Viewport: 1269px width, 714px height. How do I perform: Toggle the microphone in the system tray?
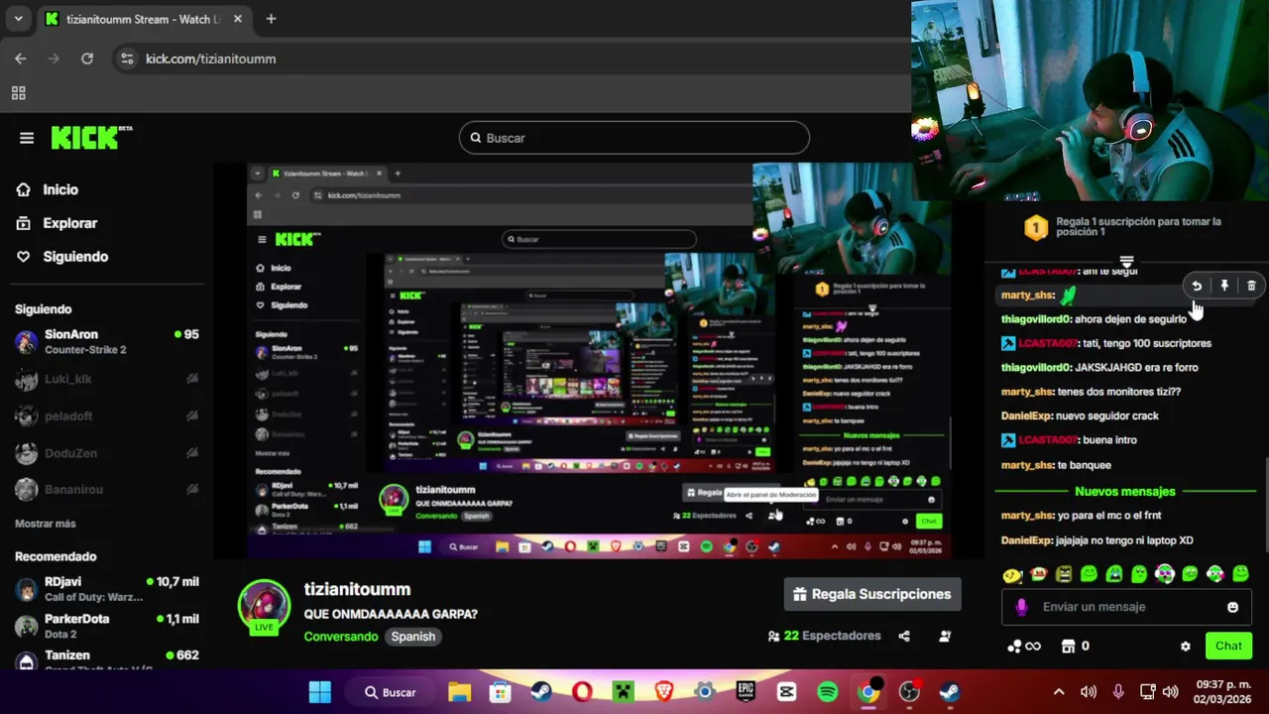click(x=1118, y=692)
